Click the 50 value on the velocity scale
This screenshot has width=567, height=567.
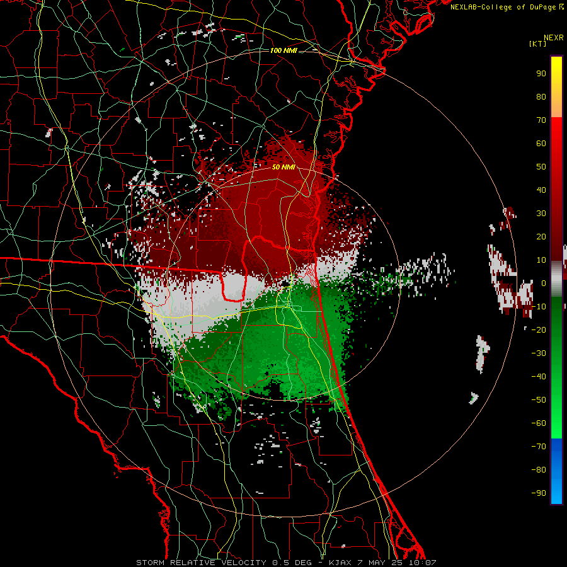click(541, 167)
